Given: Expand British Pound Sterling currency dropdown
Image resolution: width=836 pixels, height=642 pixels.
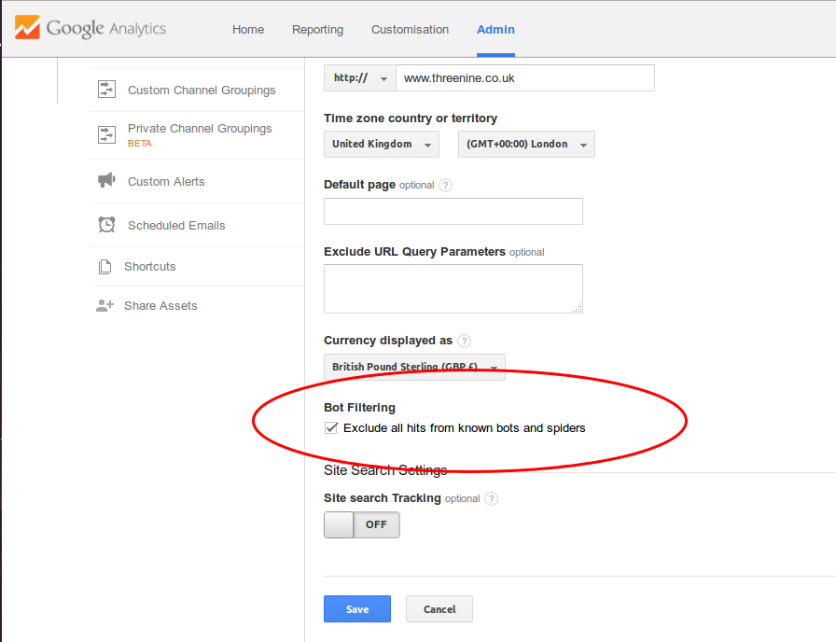Looking at the screenshot, I should click(414, 367).
